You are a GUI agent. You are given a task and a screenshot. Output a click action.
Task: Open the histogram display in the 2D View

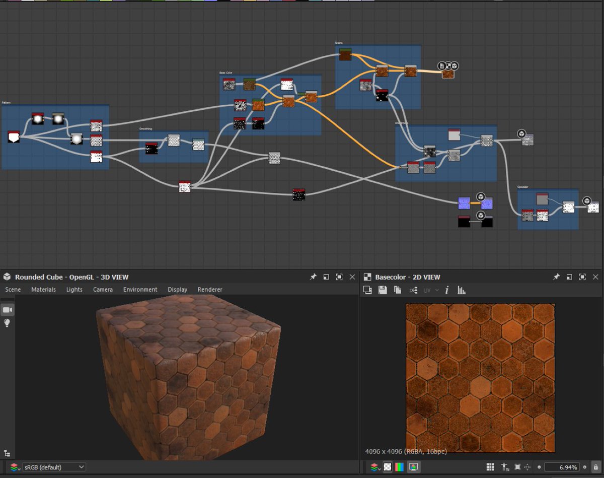(x=462, y=290)
